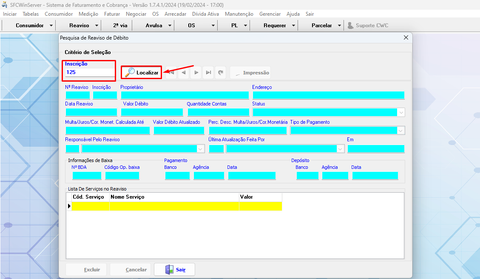Go to the next record arrow

point(196,73)
